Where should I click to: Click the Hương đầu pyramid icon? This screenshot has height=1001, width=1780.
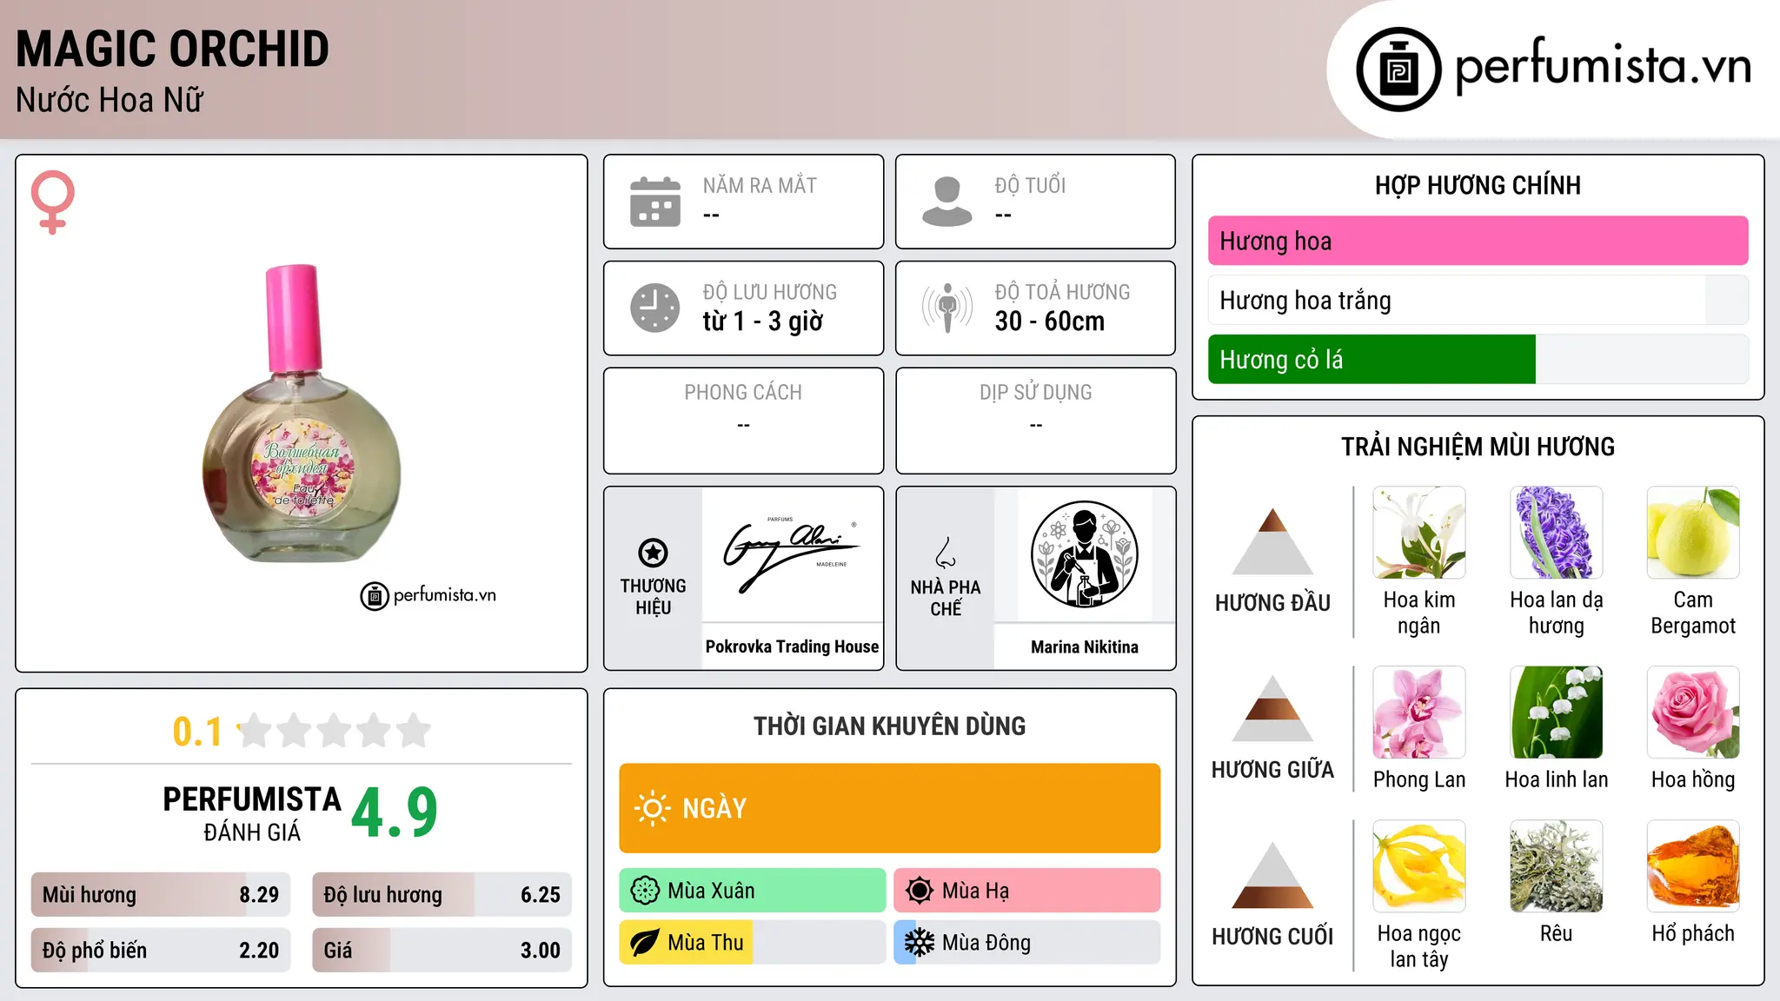click(x=1272, y=541)
